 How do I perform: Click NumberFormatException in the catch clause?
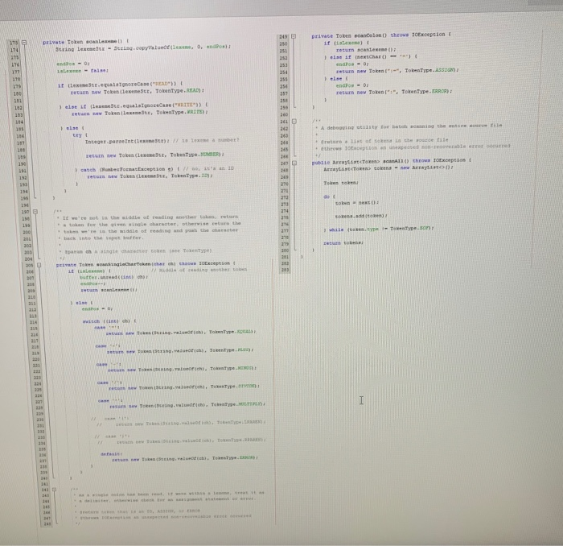coord(134,169)
